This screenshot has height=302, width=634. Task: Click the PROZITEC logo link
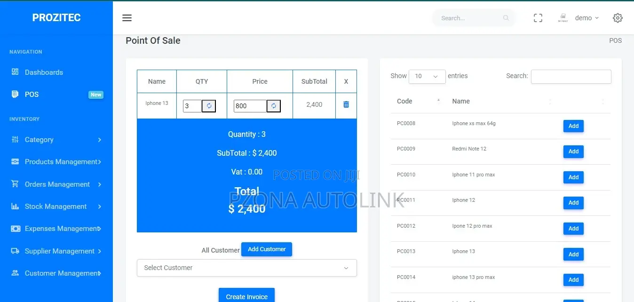coord(56,17)
